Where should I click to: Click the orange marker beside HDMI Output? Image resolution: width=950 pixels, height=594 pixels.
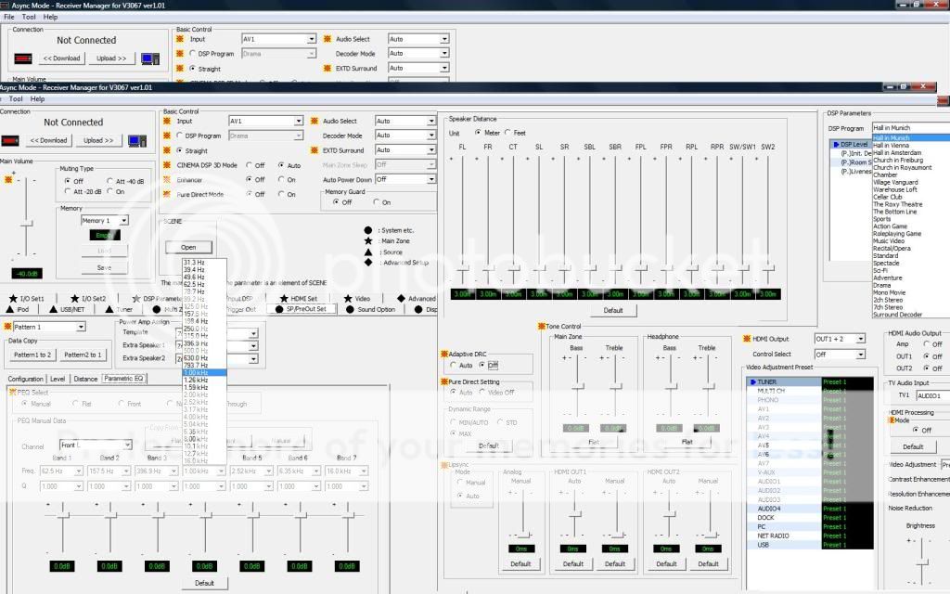(746, 339)
